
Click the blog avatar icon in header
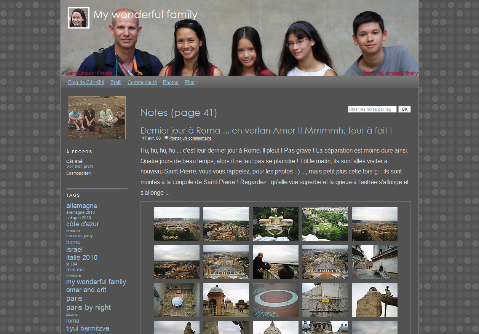click(x=79, y=18)
